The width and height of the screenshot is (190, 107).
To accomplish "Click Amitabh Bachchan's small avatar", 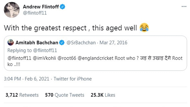I will pyautogui.click(x=10, y=42).
